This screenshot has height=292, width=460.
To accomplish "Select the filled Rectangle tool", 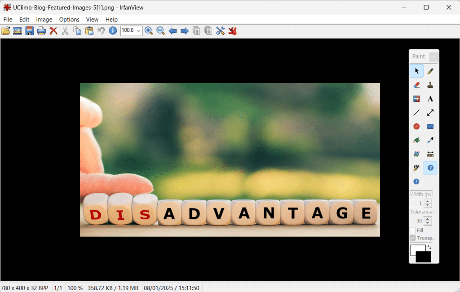I will (x=430, y=126).
